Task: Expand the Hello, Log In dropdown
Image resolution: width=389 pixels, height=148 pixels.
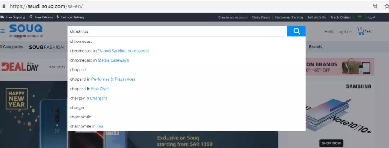Action: (x=338, y=32)
